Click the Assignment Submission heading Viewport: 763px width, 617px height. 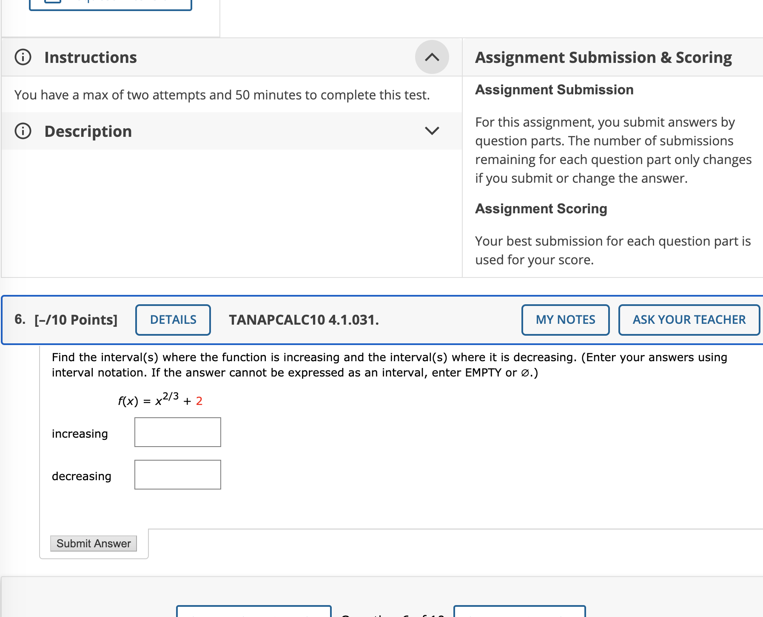554,90
